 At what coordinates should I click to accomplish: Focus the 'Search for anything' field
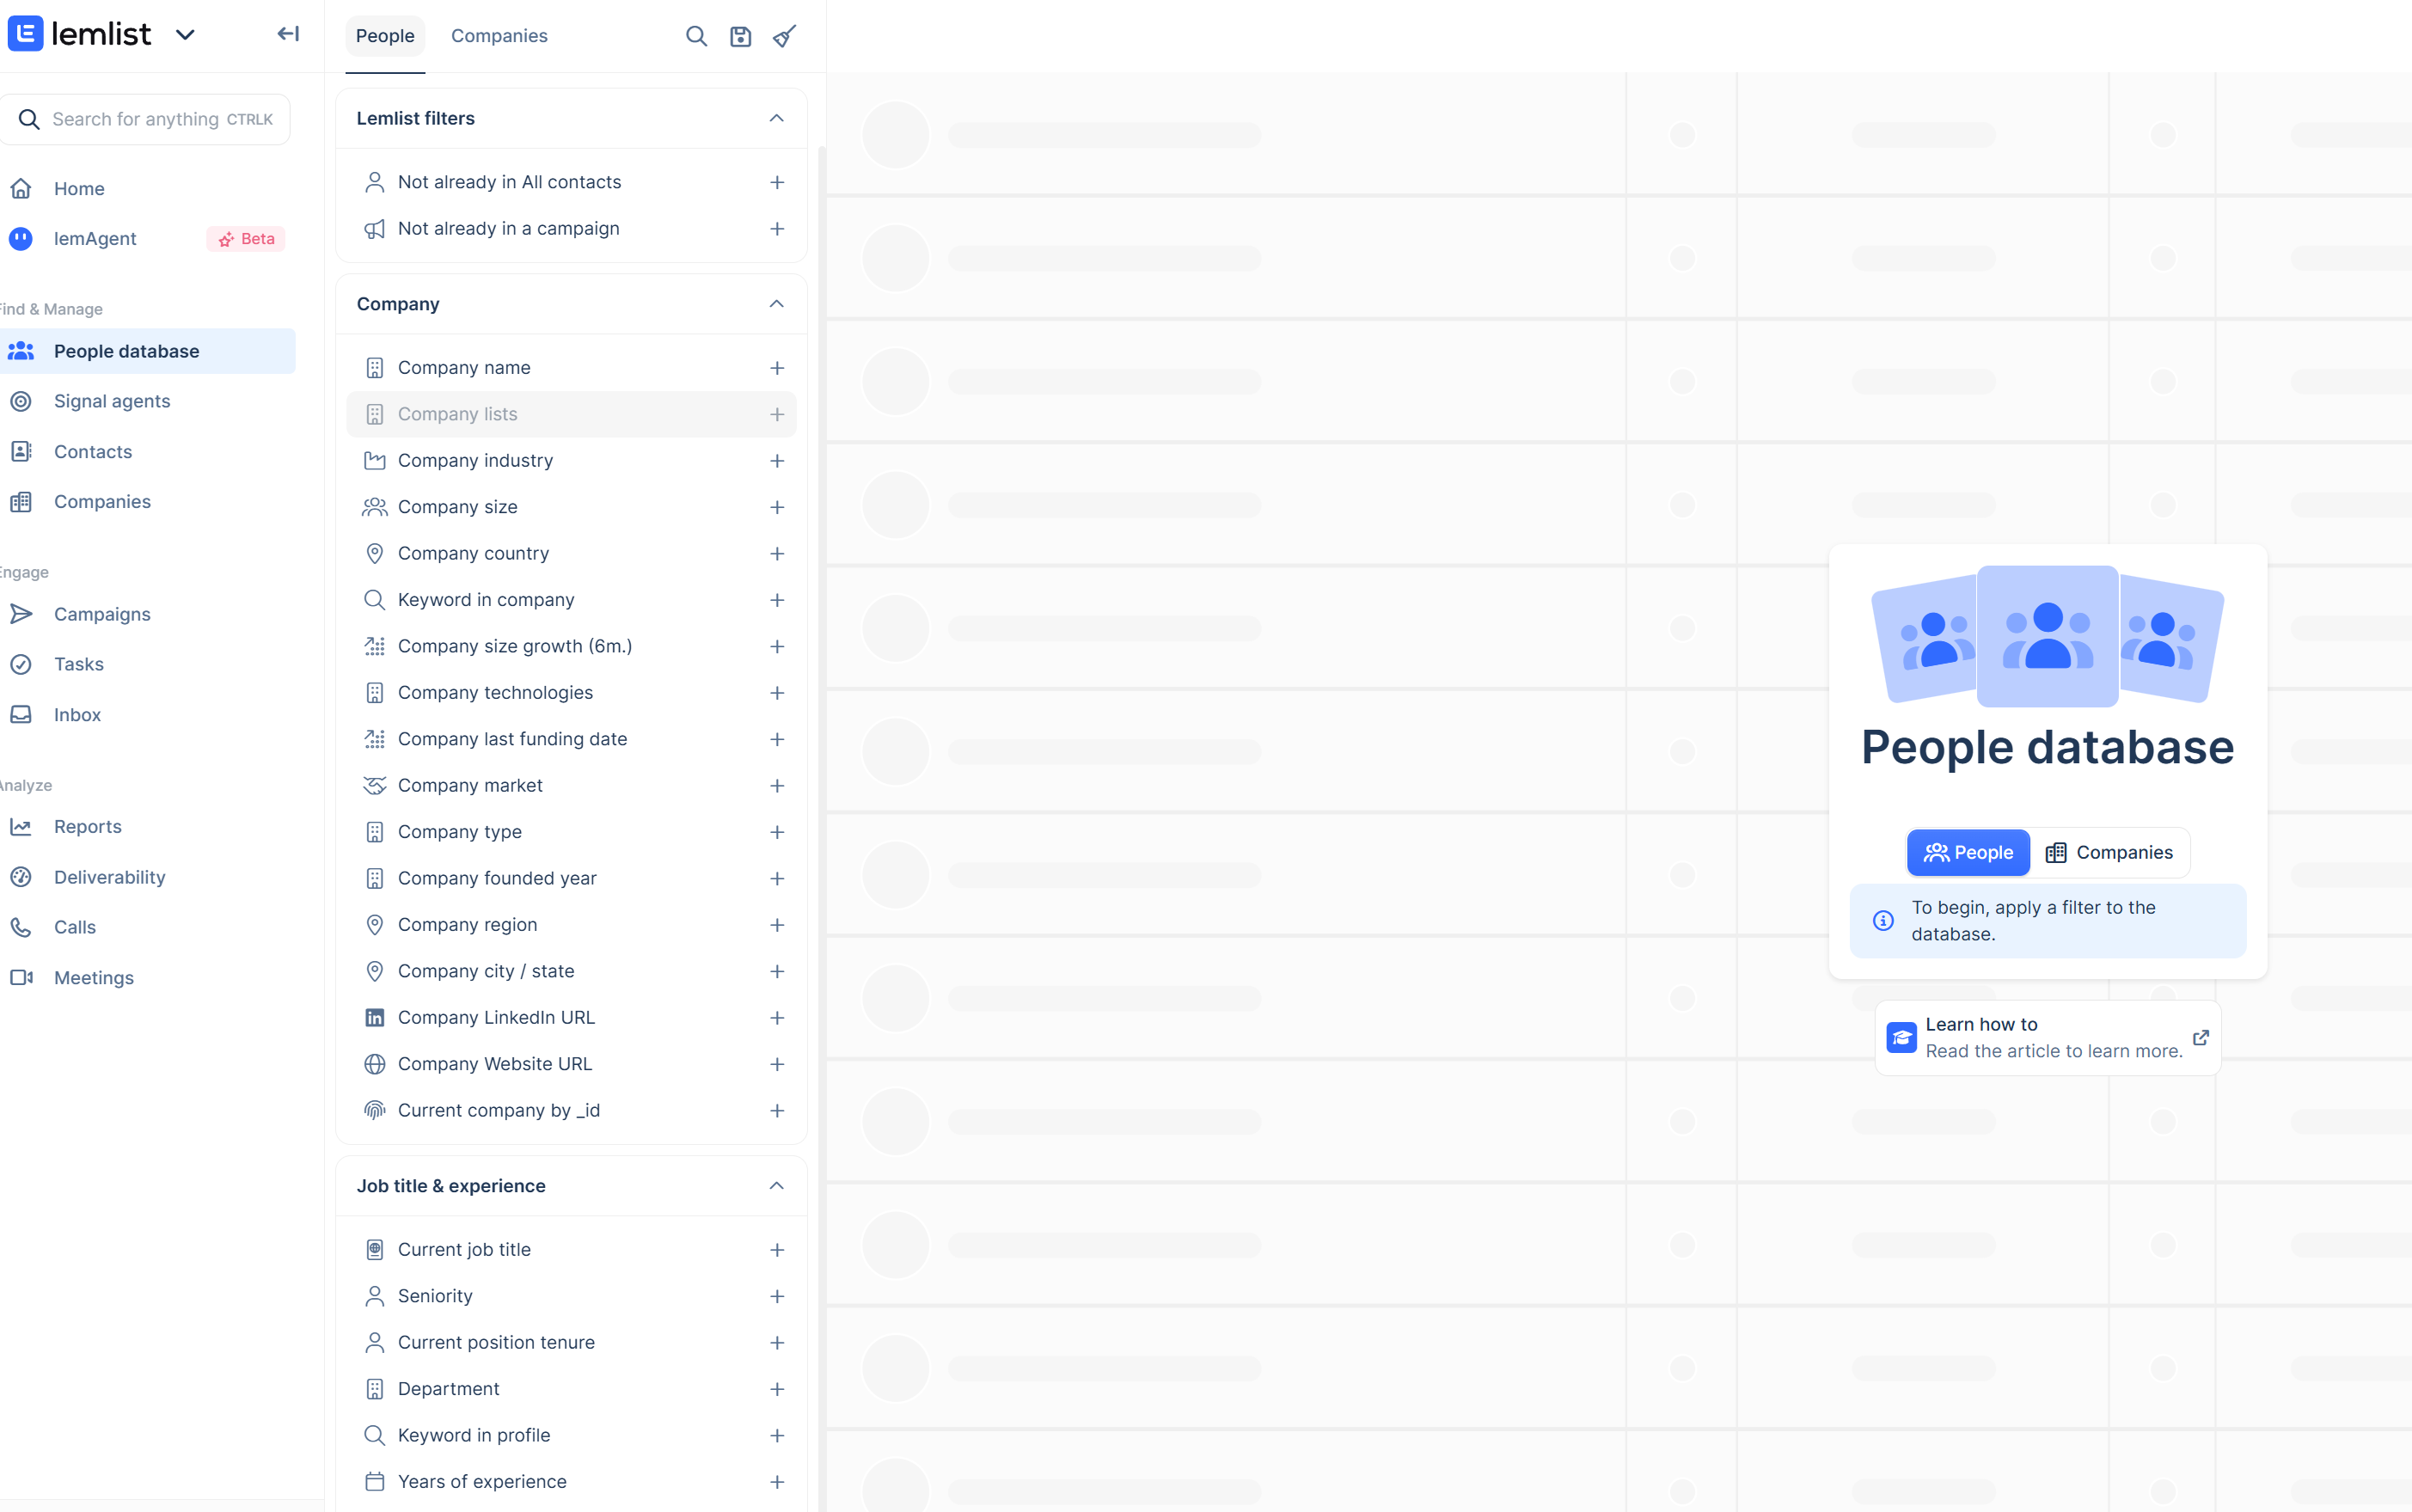click(146, 119)
